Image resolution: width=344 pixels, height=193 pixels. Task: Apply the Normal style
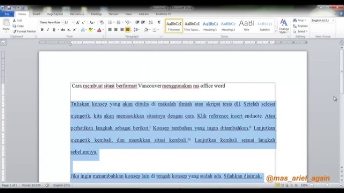pos(174,26)
